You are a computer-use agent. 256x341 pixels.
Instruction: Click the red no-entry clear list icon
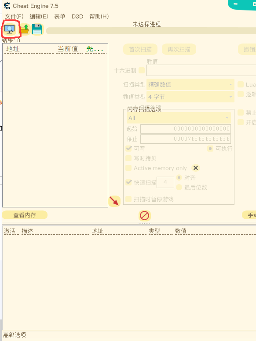[145, 215]
